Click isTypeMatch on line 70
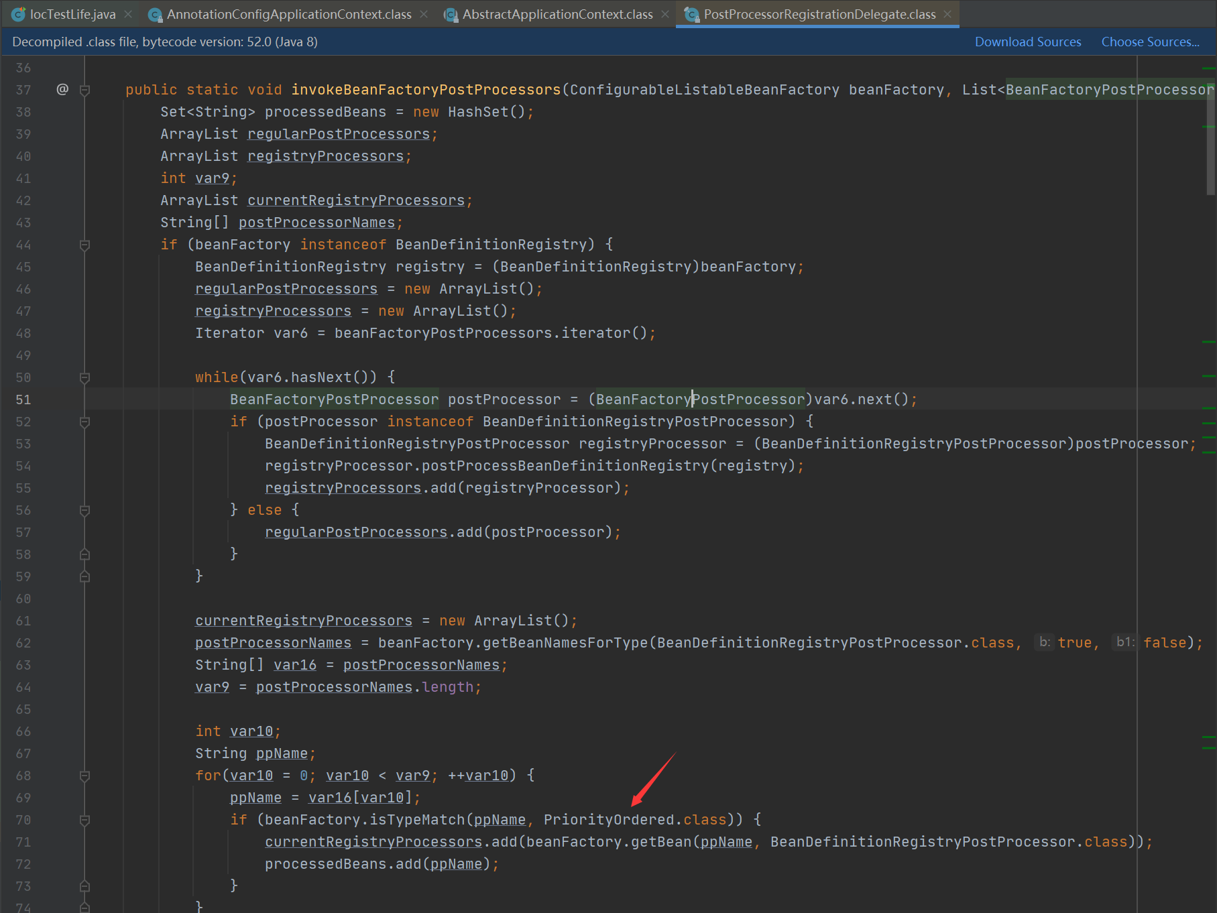Viewport: 1217px width, 913px height. click(x=417, y=820)
